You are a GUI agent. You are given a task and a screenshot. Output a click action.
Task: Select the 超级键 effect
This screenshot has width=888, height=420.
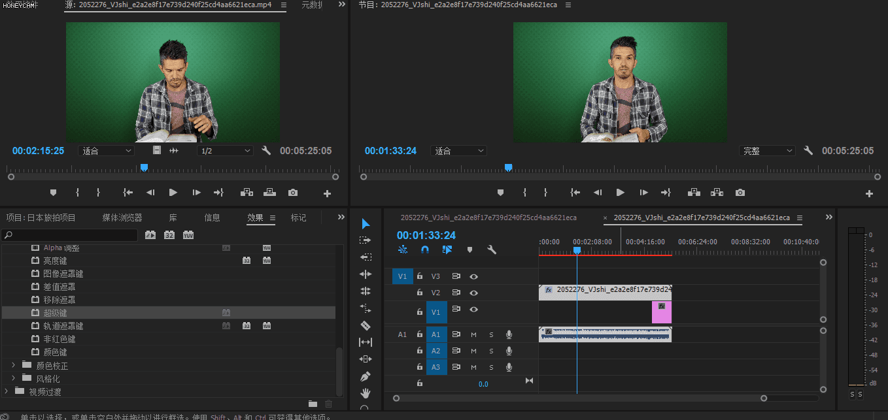pos(55,313)
